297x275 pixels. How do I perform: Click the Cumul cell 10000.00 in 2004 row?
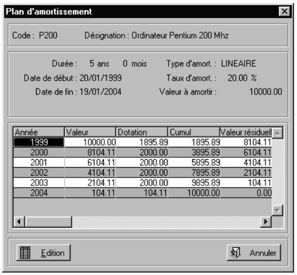point(194,193)
